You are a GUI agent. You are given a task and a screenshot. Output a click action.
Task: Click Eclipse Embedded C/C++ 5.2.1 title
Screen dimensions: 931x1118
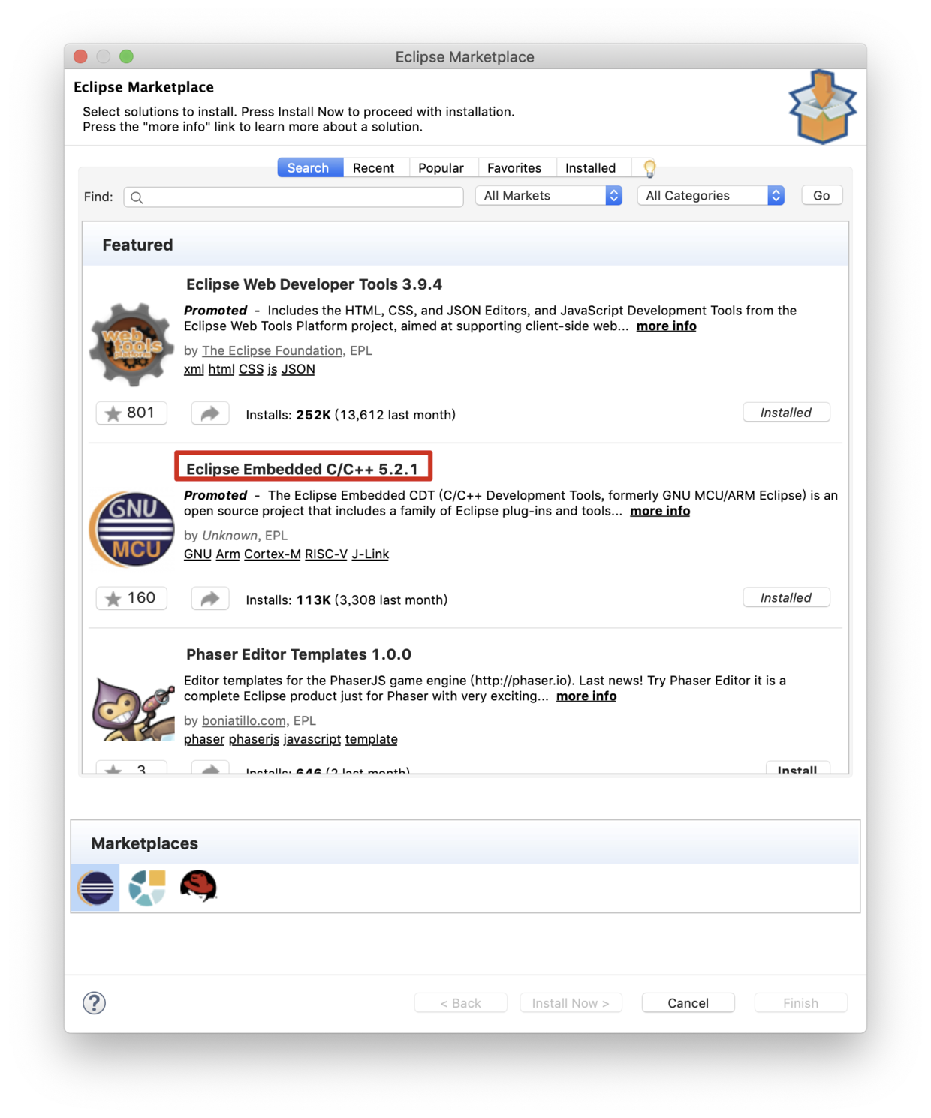click(302, 469)
